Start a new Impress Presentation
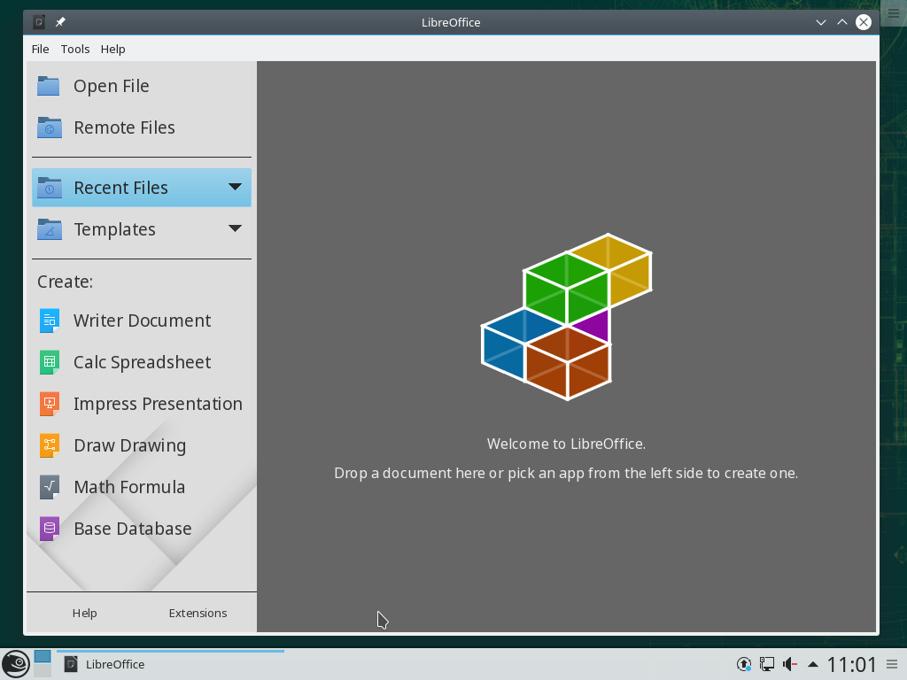The image size is (907, 680). 158,404
